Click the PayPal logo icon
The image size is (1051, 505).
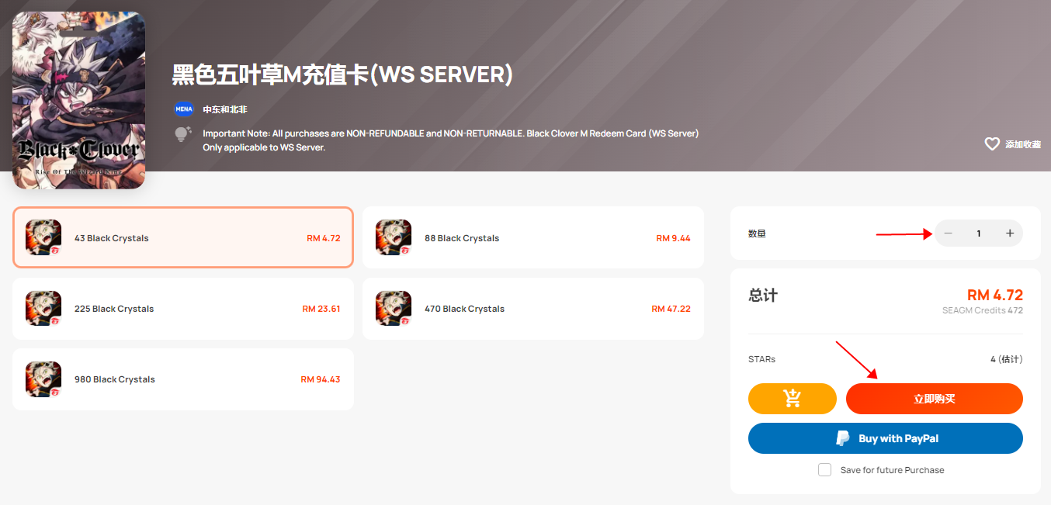(842, 438)
